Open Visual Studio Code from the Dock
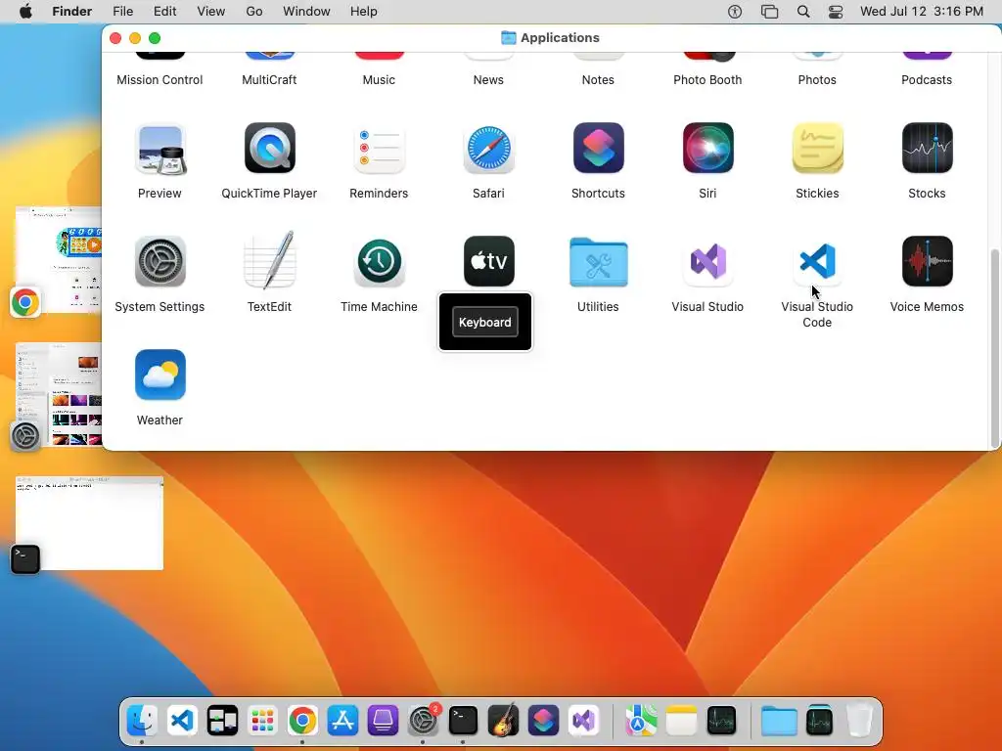Screen dimensions: 1002x751 point(182,721)
